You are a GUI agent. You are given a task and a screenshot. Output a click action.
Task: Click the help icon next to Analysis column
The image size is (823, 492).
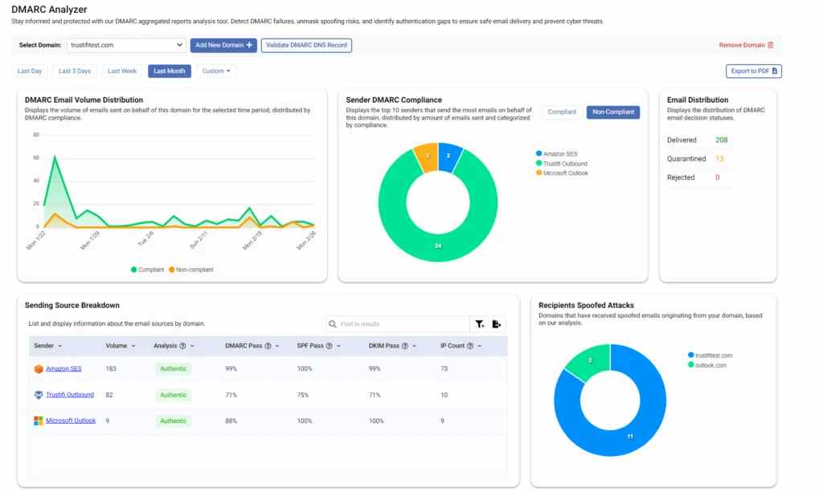point(182,346)
